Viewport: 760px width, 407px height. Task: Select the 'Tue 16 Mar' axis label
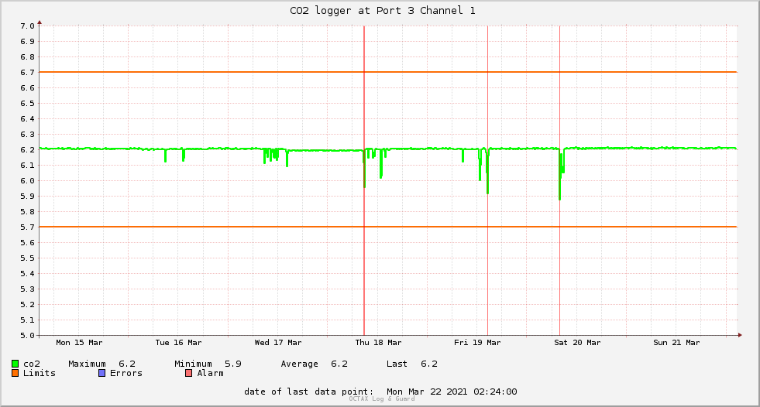(x=178, y=343)
